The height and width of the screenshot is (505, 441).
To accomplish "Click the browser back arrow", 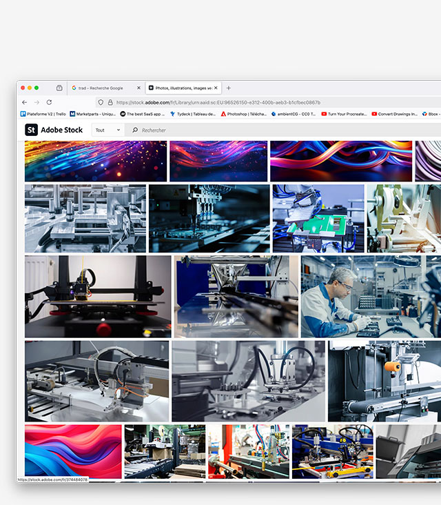I will pyautogui.click(x=24, y=102).
